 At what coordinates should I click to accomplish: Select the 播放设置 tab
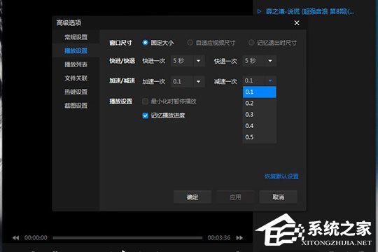point(76,50)
